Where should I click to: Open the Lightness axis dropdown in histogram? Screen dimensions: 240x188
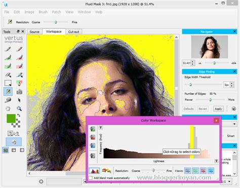(217, 161)
